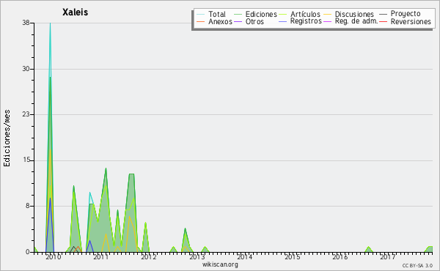Image resolution: width=440 pixels, height=271 pixels.
Task: Click the 38 y-axis value label
Action: (x=26, y=23)
